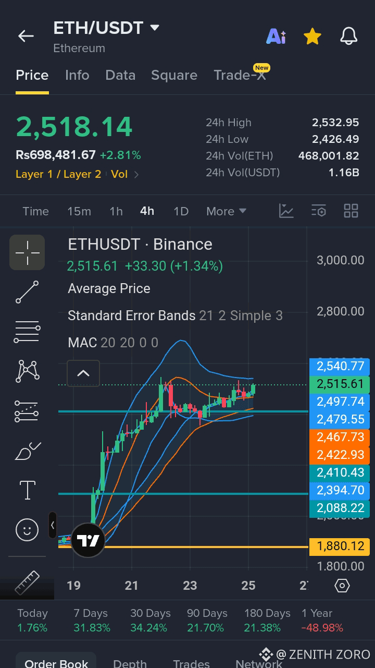The width and height of the screenshot is (375, 668).
Task: Switch to the Price tab
Action: 32,75
